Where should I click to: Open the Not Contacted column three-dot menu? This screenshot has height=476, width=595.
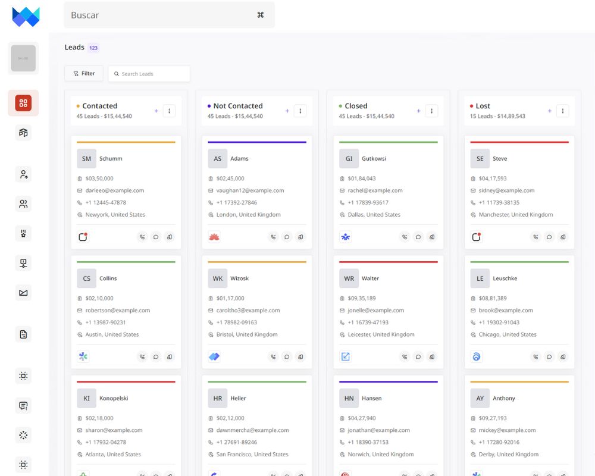[300, 111]
